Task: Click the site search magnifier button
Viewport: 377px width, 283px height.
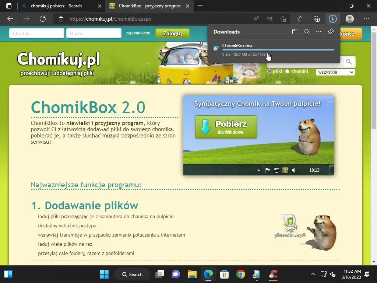Action: pyautogui.click(x=349, y=62)
